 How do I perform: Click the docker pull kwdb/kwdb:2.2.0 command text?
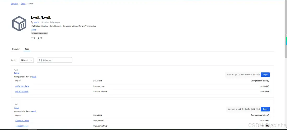(244, 109)
